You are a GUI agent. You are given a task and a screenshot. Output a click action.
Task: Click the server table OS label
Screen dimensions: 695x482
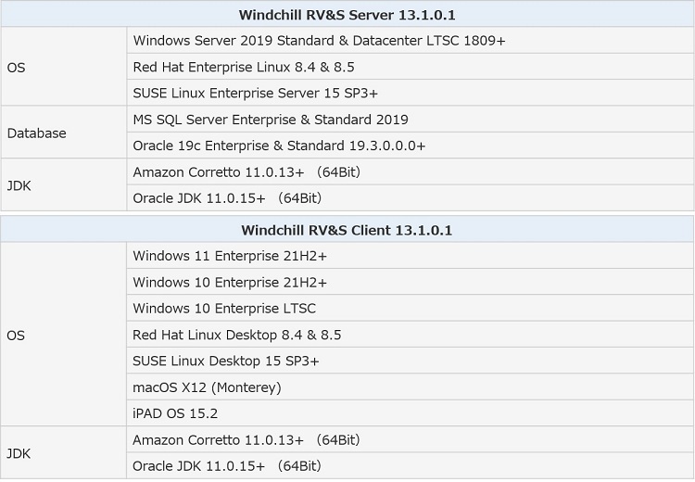point(16,68)
